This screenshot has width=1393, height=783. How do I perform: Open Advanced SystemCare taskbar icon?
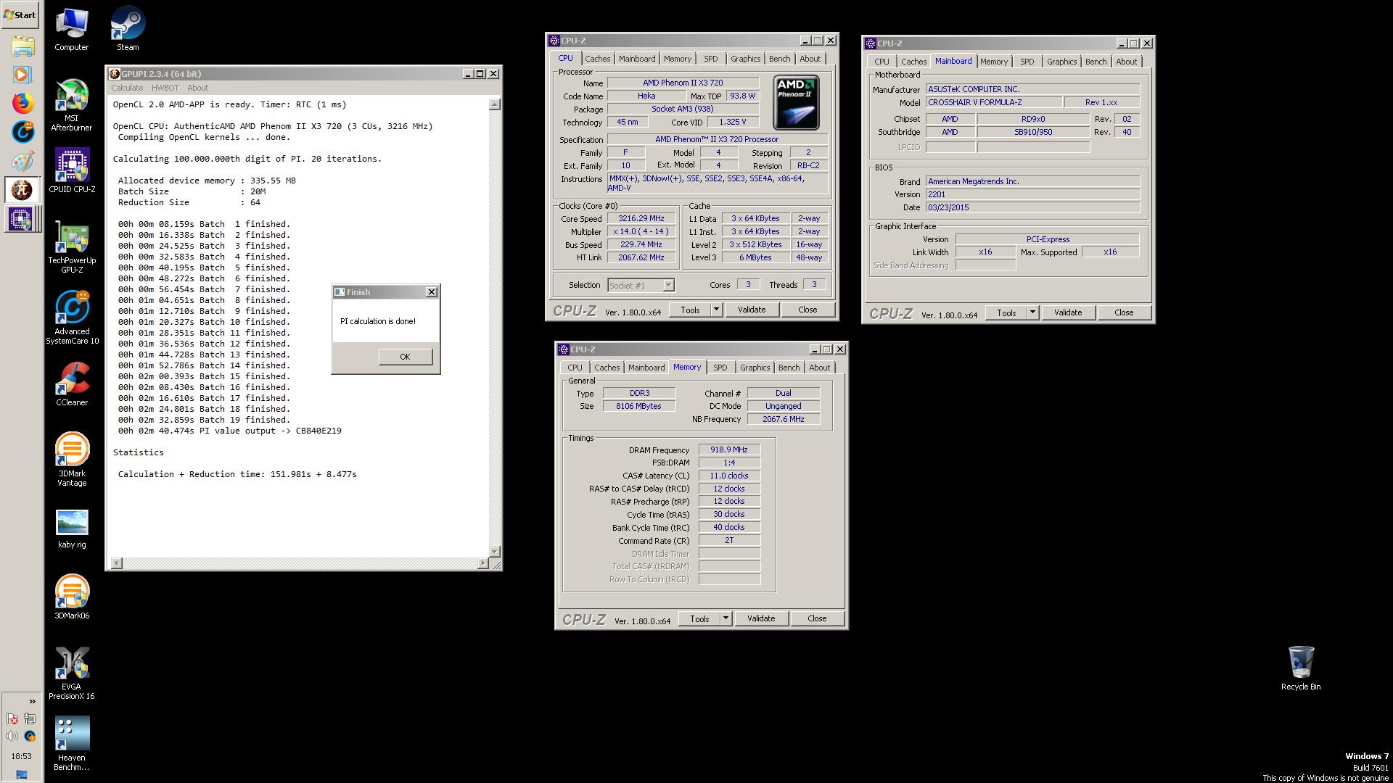tap(22, 132)
